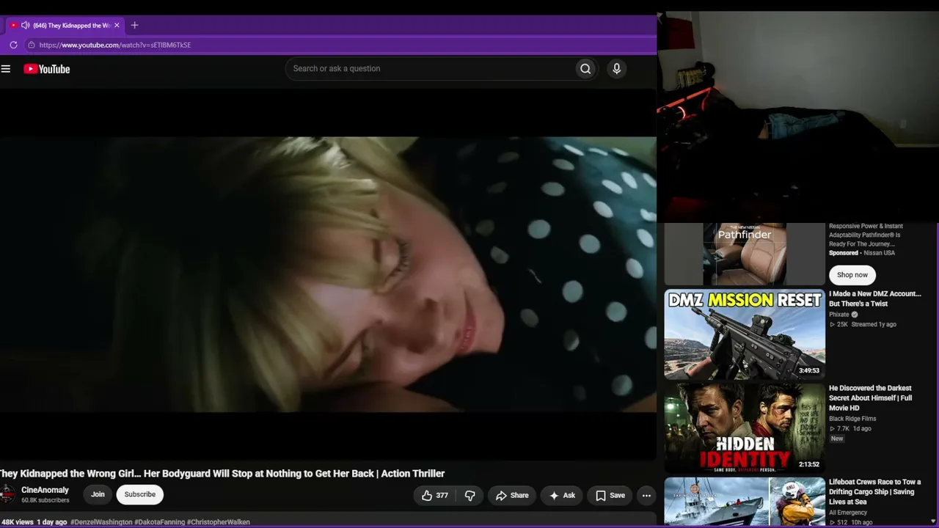Open the YouTube guide hamburger menu
This screenshot has height=528, width=939.
click(6, 69)
